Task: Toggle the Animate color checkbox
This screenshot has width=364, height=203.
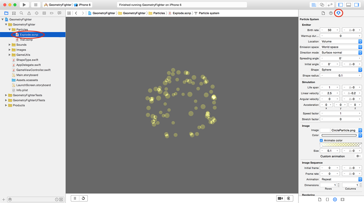Action: [321, 140]
